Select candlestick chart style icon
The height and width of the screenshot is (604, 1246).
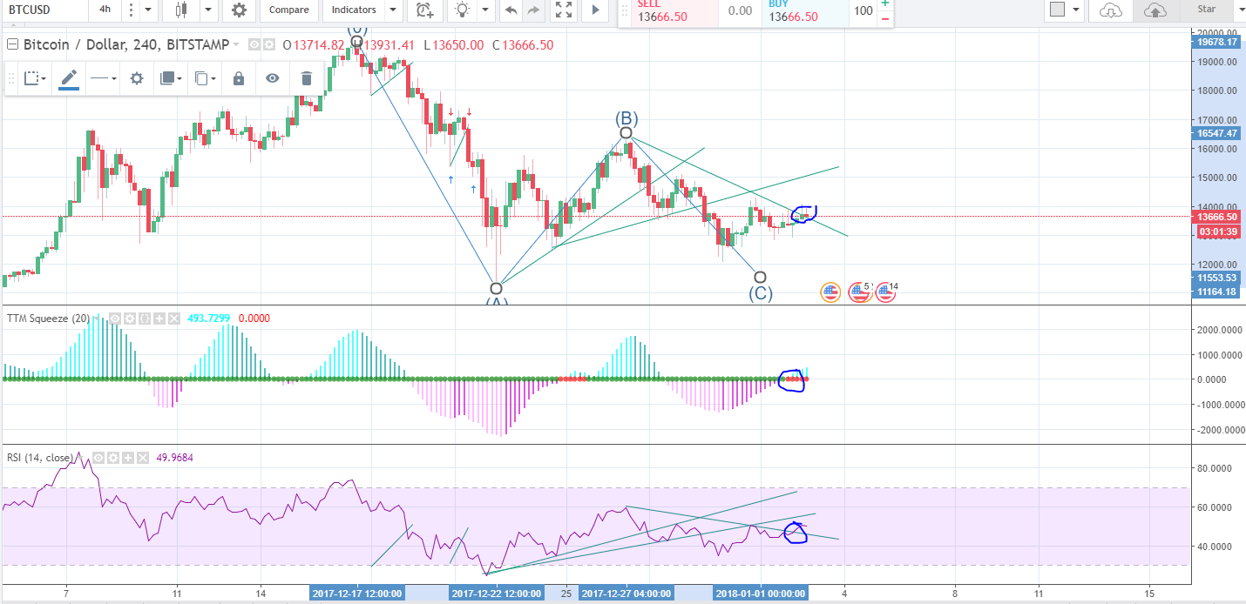(x=181, y=10)
